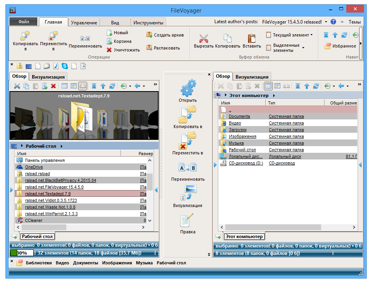
Task: Click the ribbon 'Переместить в' icon
Action: 53,36
